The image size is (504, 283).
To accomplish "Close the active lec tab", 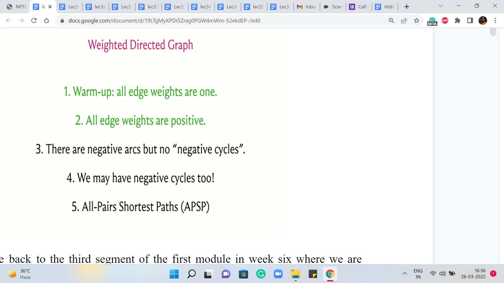I will 50,7.
